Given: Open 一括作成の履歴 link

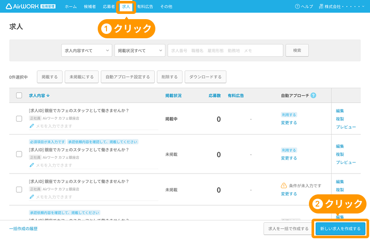Looking at the screenshot, I should 24,229.
